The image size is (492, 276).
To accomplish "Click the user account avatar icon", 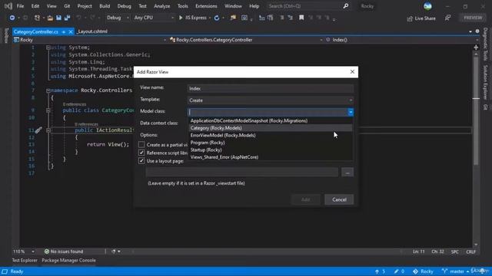I will coord(427,6).
